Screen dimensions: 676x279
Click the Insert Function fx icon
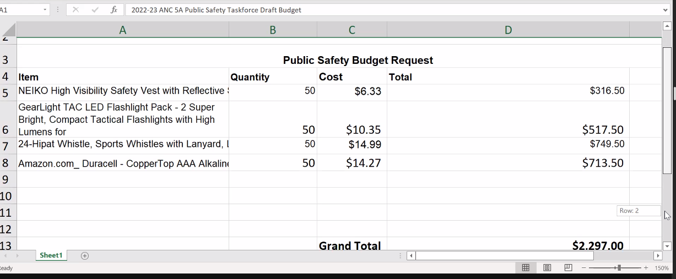(114, 10)
